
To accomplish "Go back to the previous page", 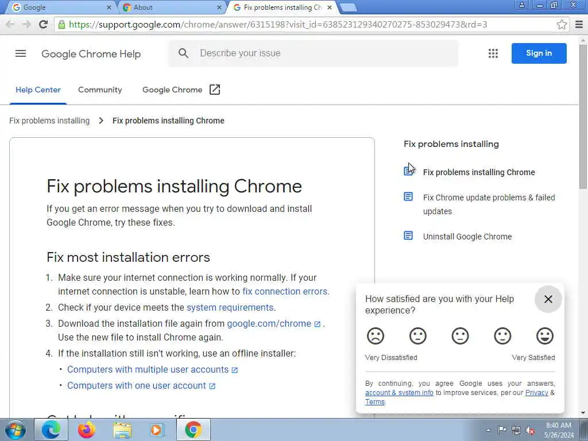I will pyautogui.click(x=10, y=25).
